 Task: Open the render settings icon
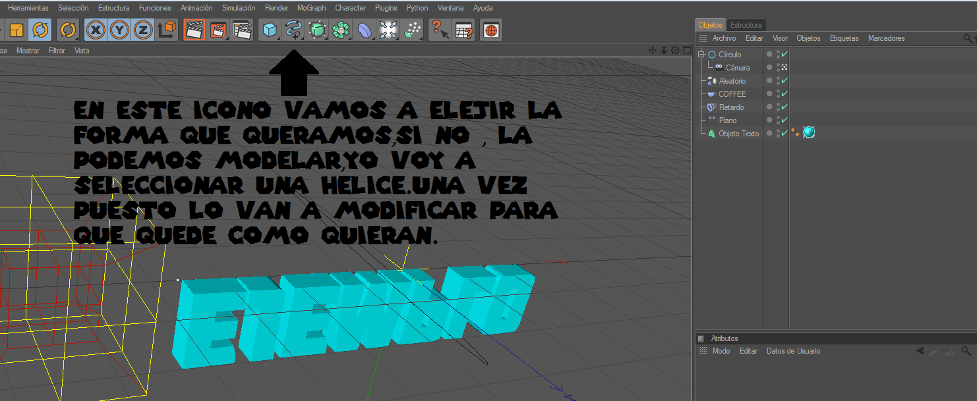click(x=243, y=30)
